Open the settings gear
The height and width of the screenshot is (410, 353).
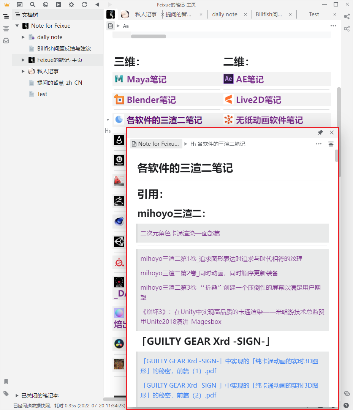pyautogui.click(x=71, y=5)
